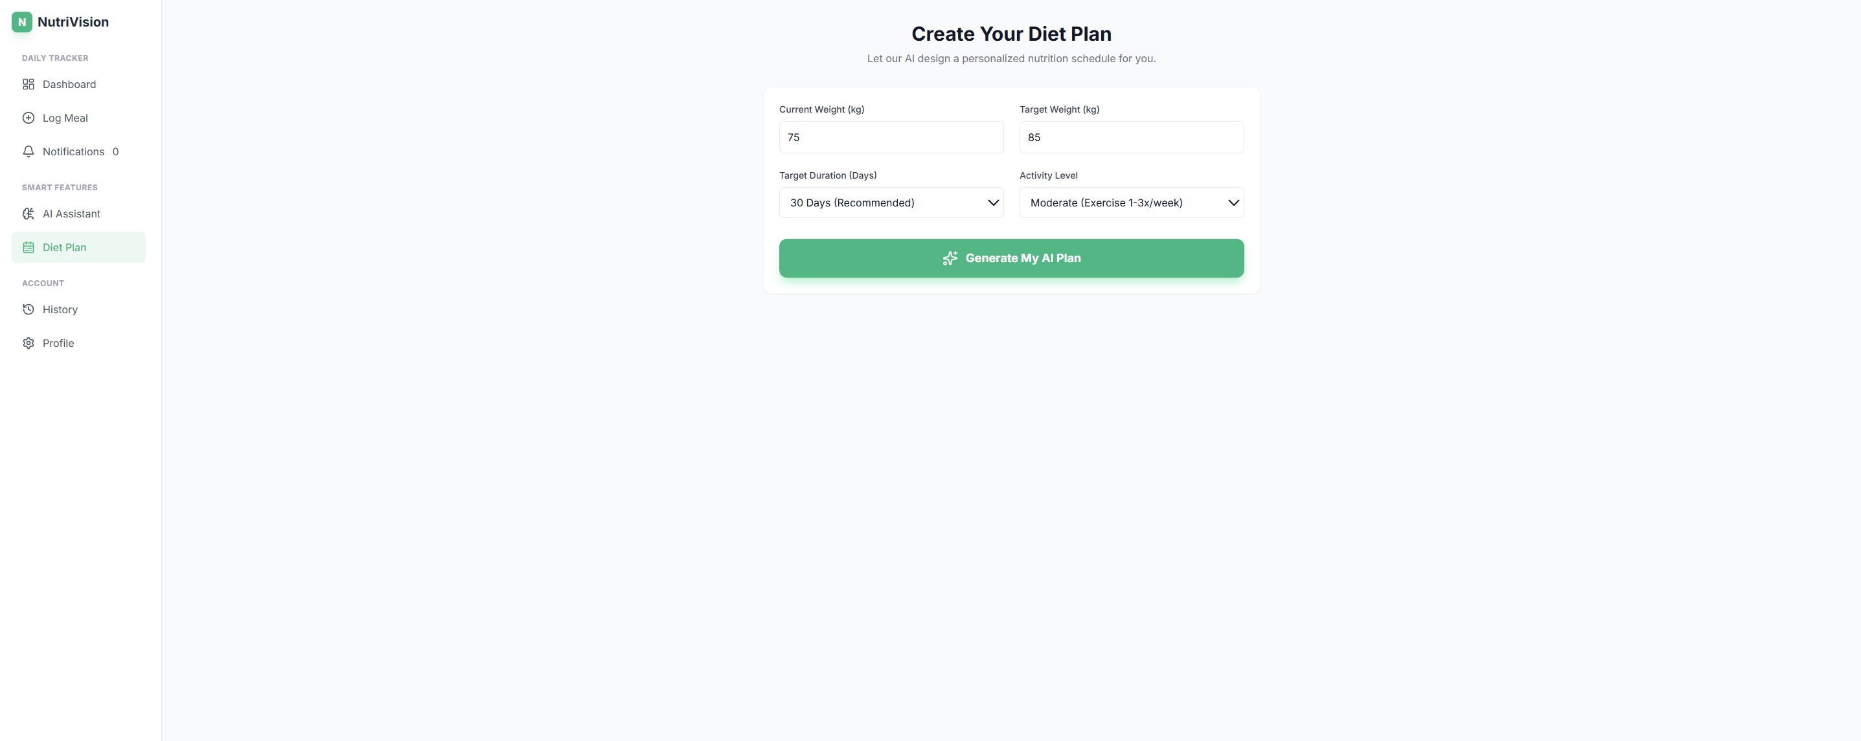Click the Notifications bell icon

point(28,151)
